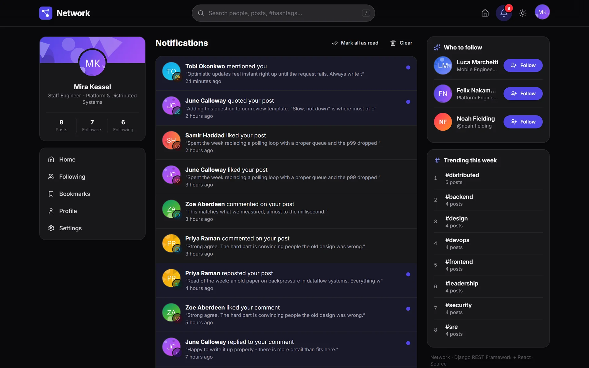The image size is (589, 368).
Task: Open the #design trending tag
Action: coord(456,218)
